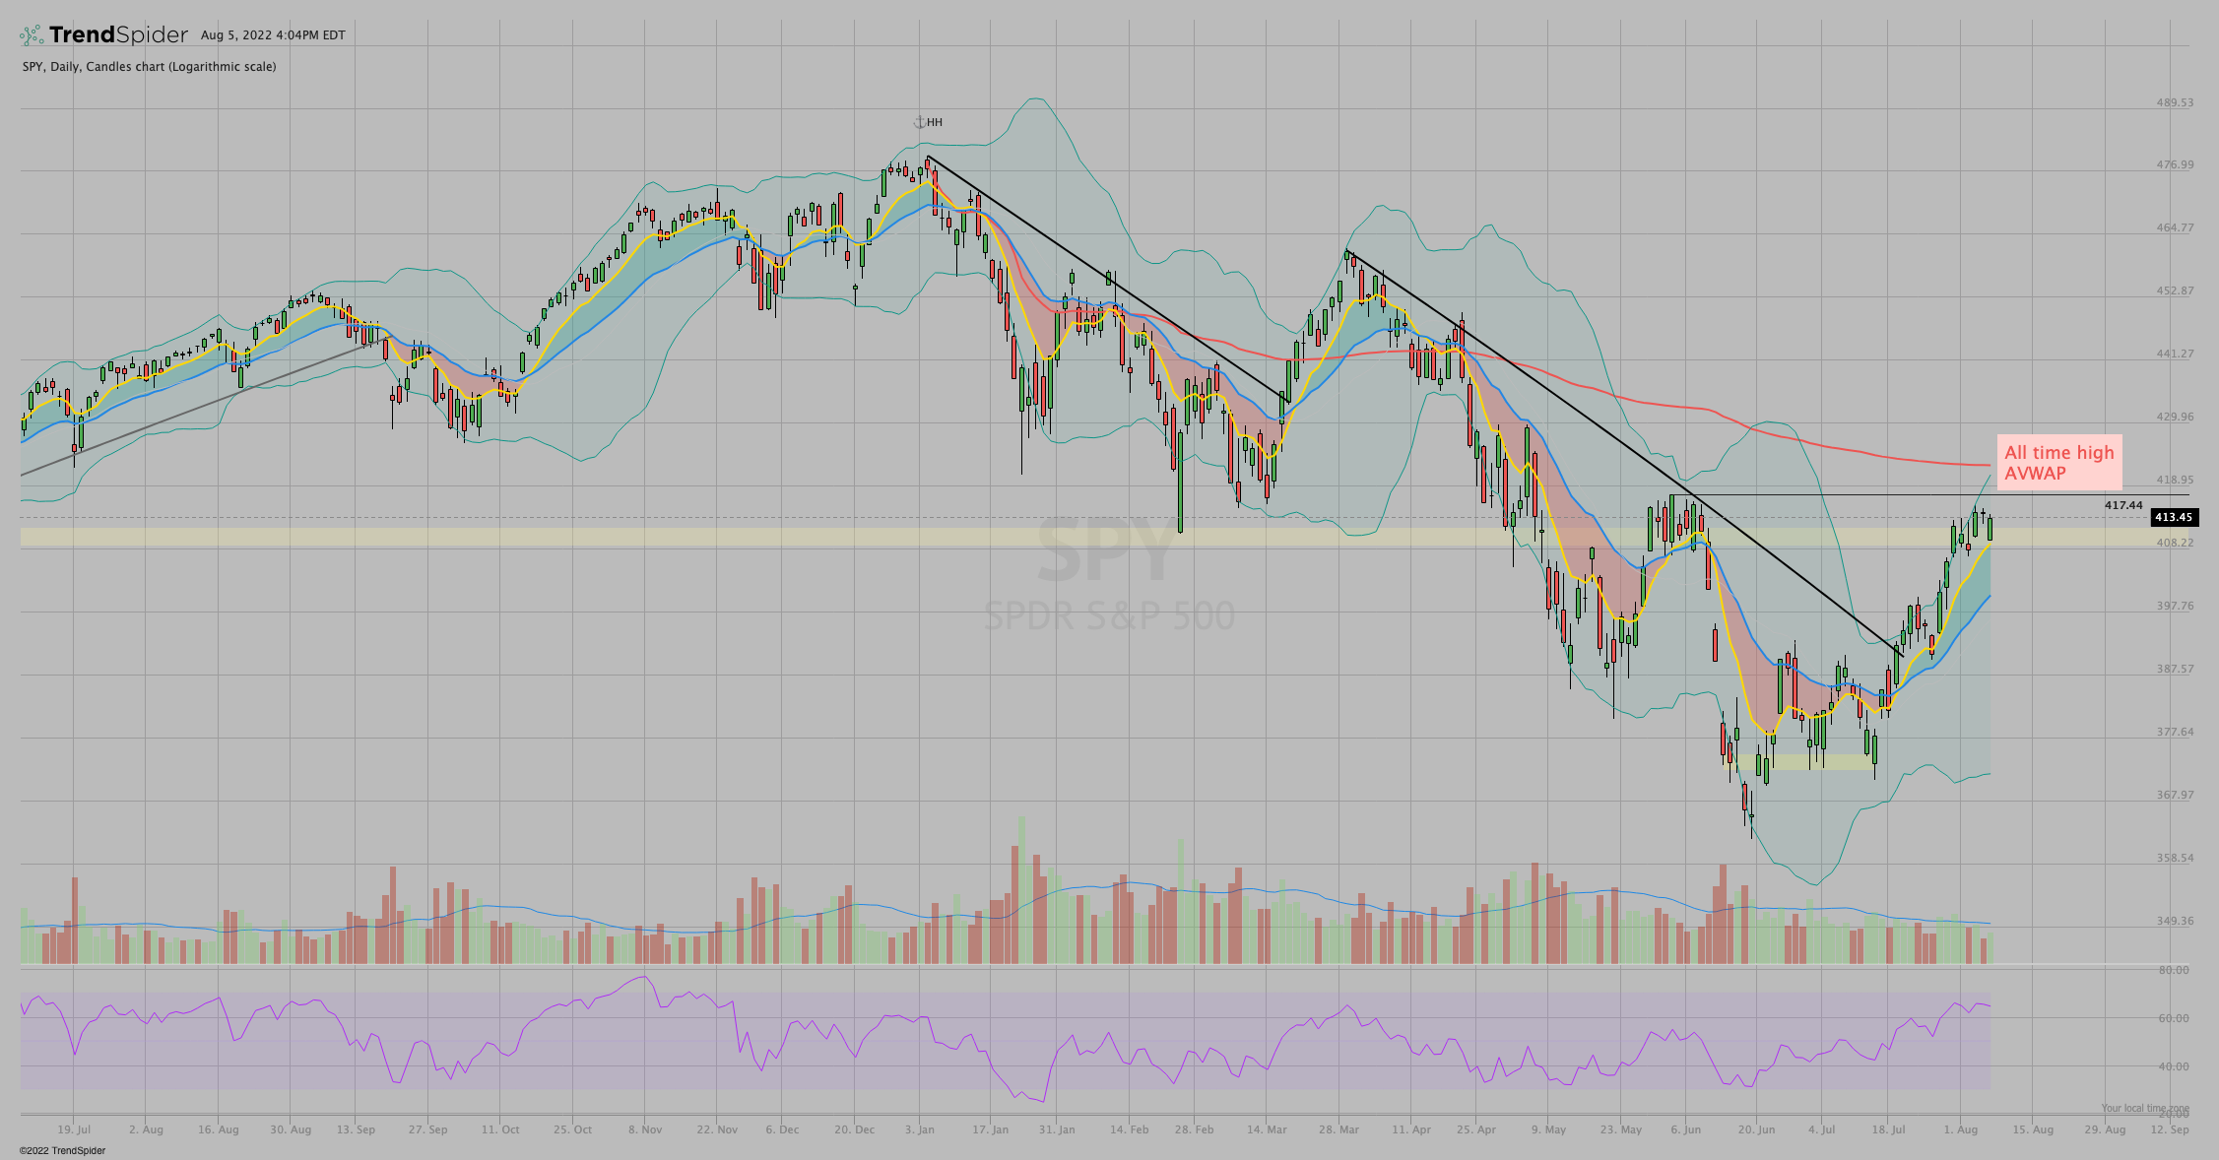
Task: Select the 1. Aug date axis label
Action: [1960, 1129]
